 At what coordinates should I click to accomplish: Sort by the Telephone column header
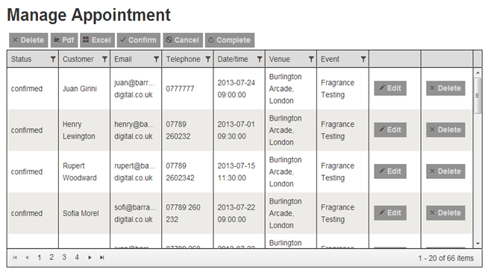click(x=183, y=59)
